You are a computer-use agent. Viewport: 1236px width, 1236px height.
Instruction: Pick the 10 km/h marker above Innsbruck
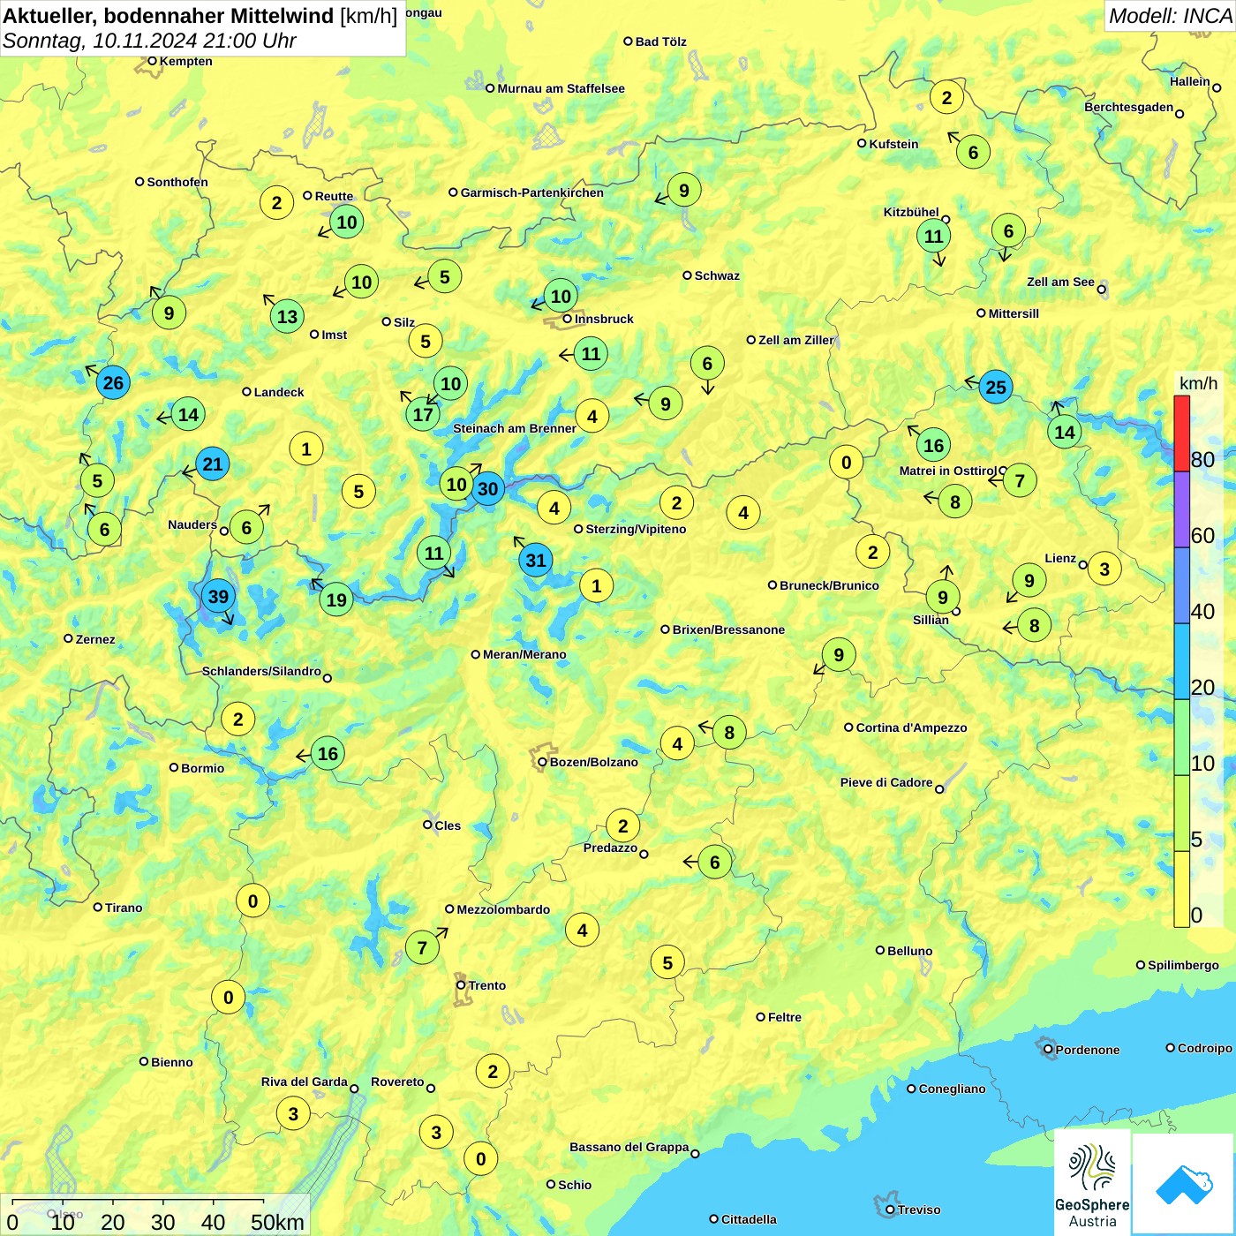pyautogui.click(x=561, y=295)
